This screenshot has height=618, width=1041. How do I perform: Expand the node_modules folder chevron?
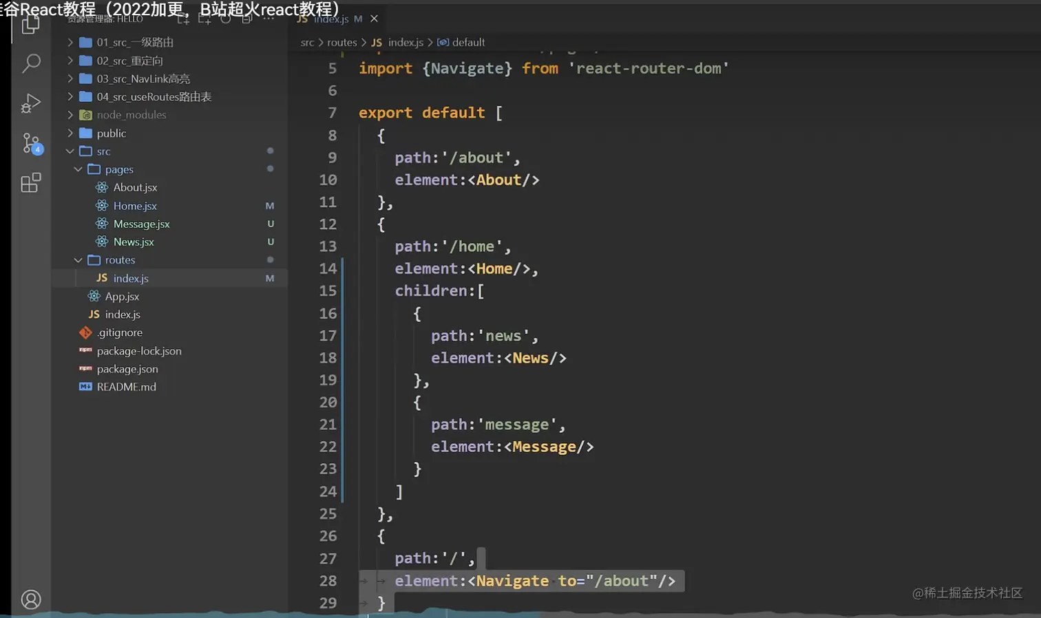click(x=70, y=115)
